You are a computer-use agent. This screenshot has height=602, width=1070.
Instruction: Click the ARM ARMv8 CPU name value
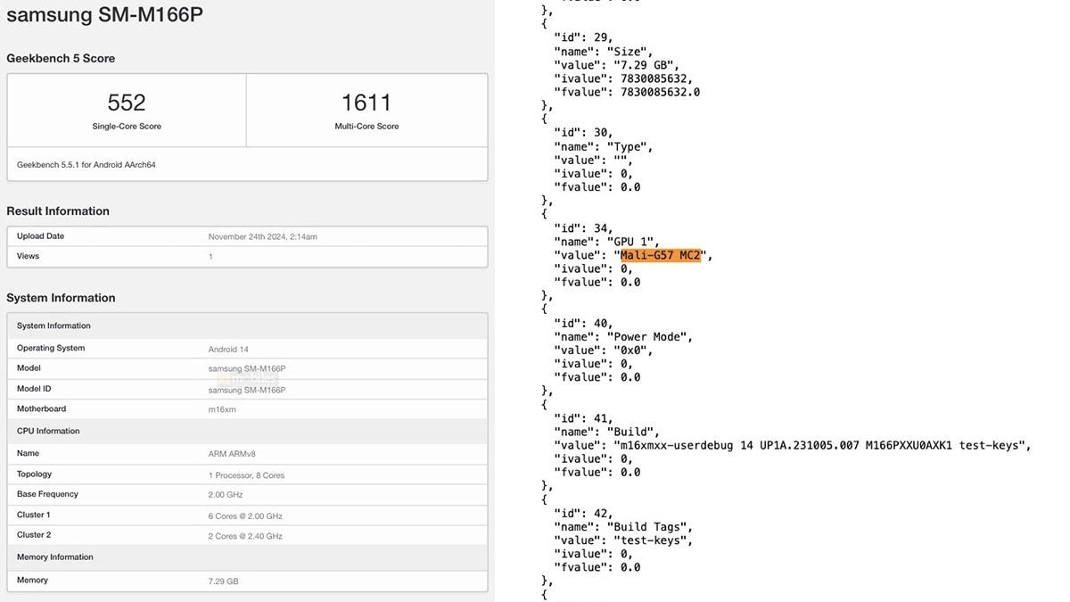point(232,454)
